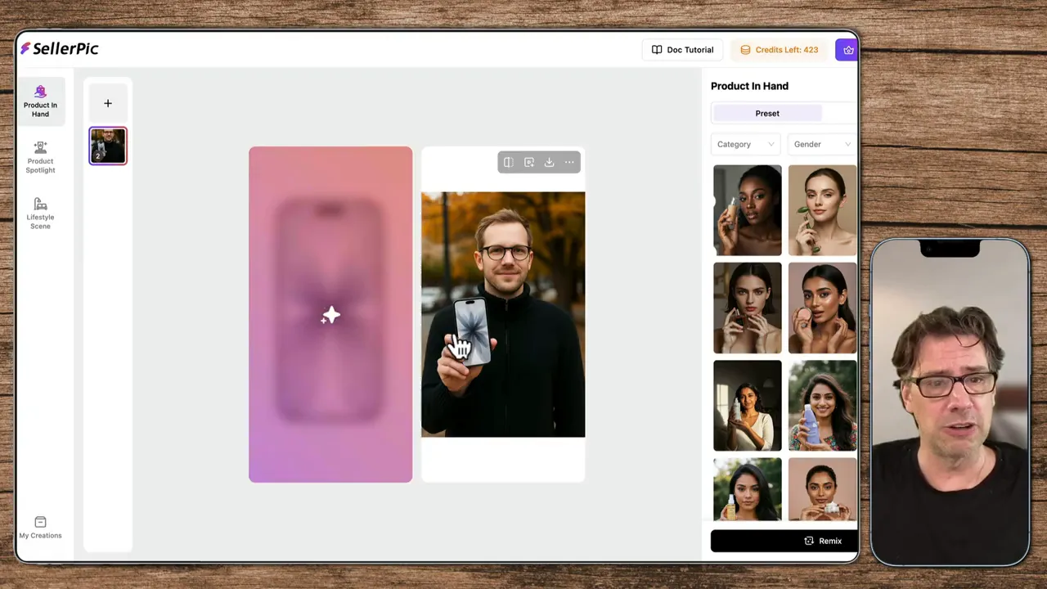Click the purple crown upgrade icon

pyautogui.click(x=848, y=49)
